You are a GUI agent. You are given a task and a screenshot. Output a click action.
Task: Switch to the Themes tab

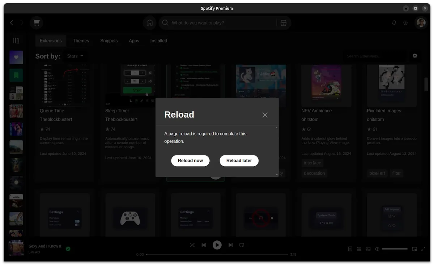coord(81,41)
